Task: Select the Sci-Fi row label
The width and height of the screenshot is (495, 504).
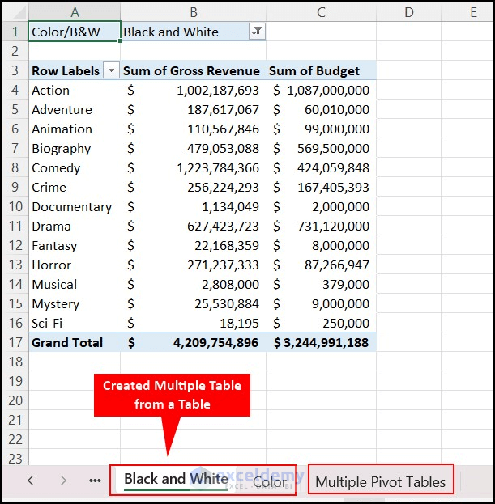Action: click(47, 324)
